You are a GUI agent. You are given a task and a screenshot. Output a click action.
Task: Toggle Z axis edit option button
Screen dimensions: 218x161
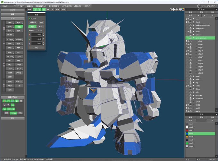click(x=13, y=101)
